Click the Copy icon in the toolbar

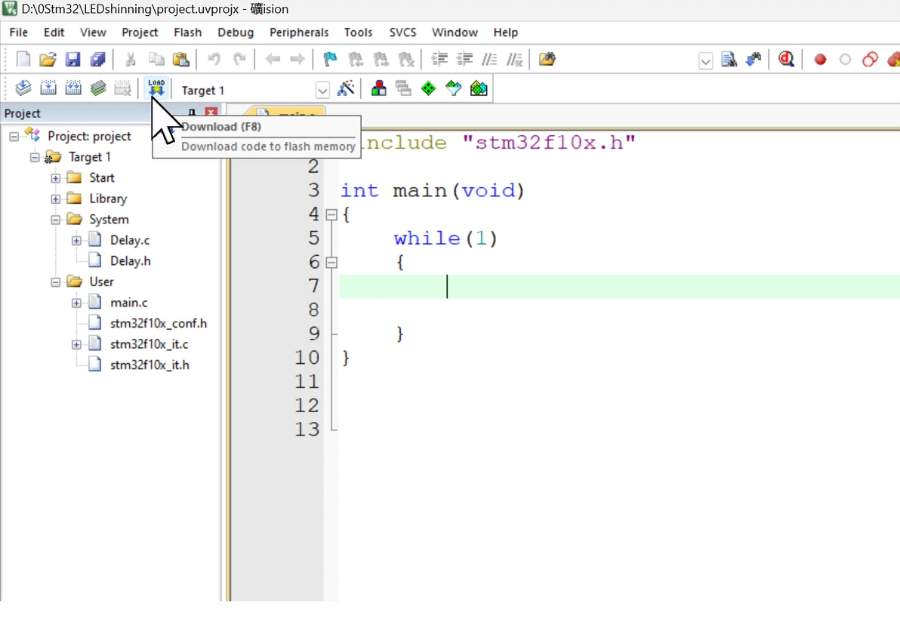(x=156, y=59)
